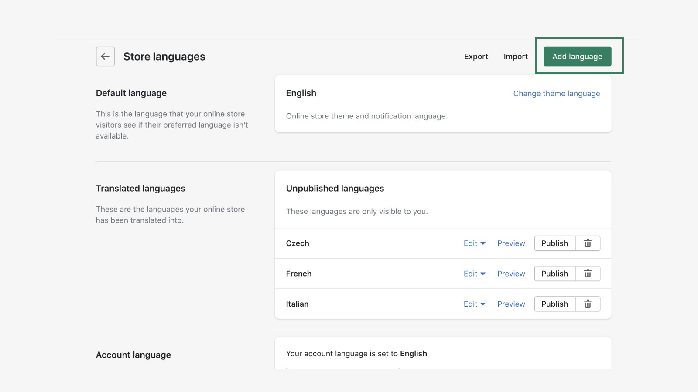Click 'Your account language is set to English' text

point(356,354)
